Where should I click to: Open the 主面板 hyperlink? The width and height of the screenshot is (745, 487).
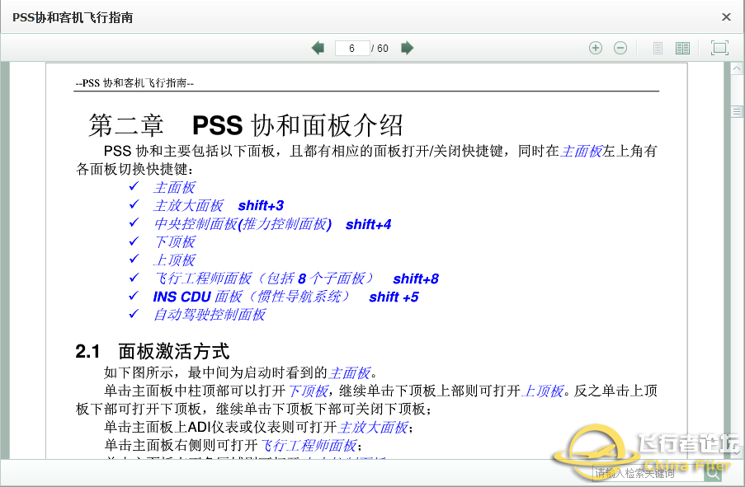(175, 188)
